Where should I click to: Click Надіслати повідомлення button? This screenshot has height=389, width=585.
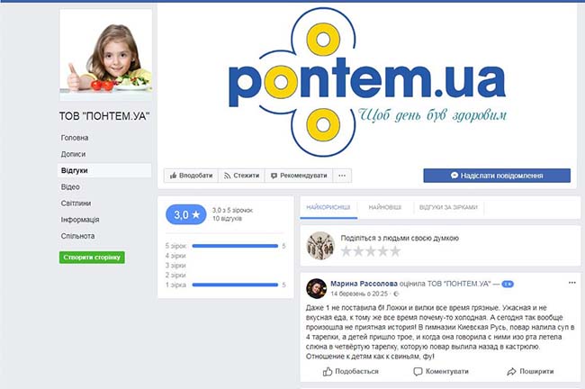pos(497,176)
